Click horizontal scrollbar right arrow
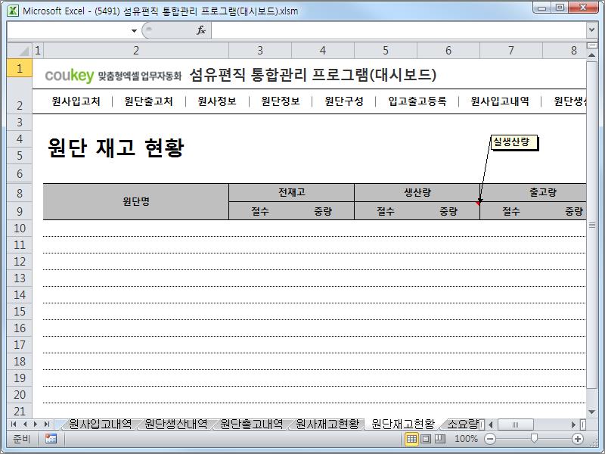 (x=574, y=424)
